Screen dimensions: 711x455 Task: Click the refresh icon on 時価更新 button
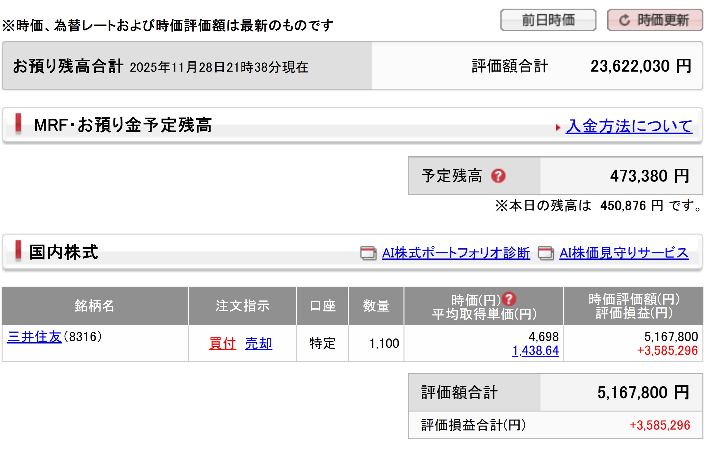[624, 20]
